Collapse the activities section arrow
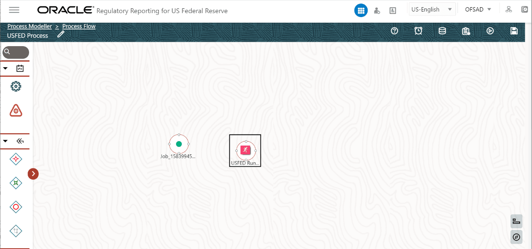The height and width of the screenshot is (249, 532). 6,68
